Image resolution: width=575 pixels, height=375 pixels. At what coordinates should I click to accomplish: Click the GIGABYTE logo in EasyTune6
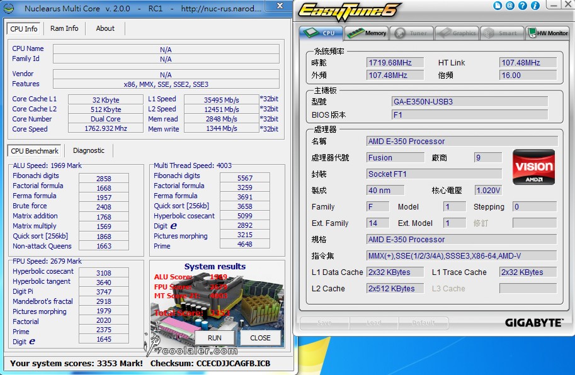click(x=533, y=323)
